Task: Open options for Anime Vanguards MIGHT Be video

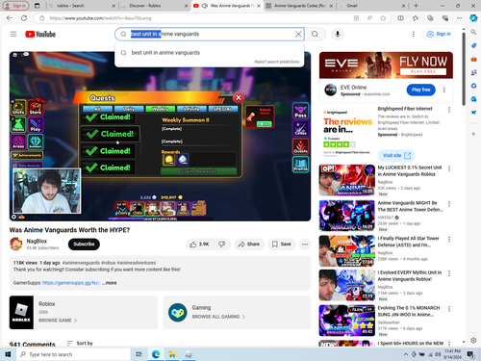Action: (449, 204)
